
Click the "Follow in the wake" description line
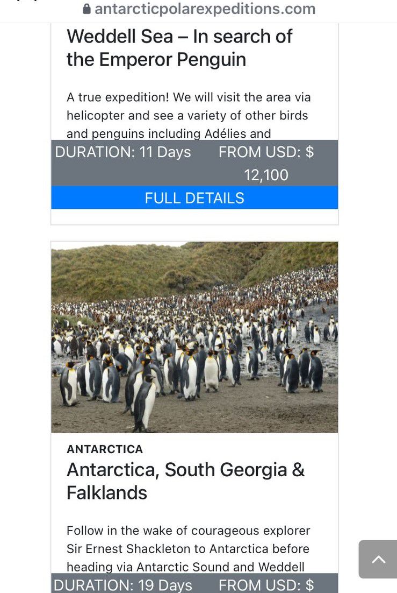click(x=189, y=531)
